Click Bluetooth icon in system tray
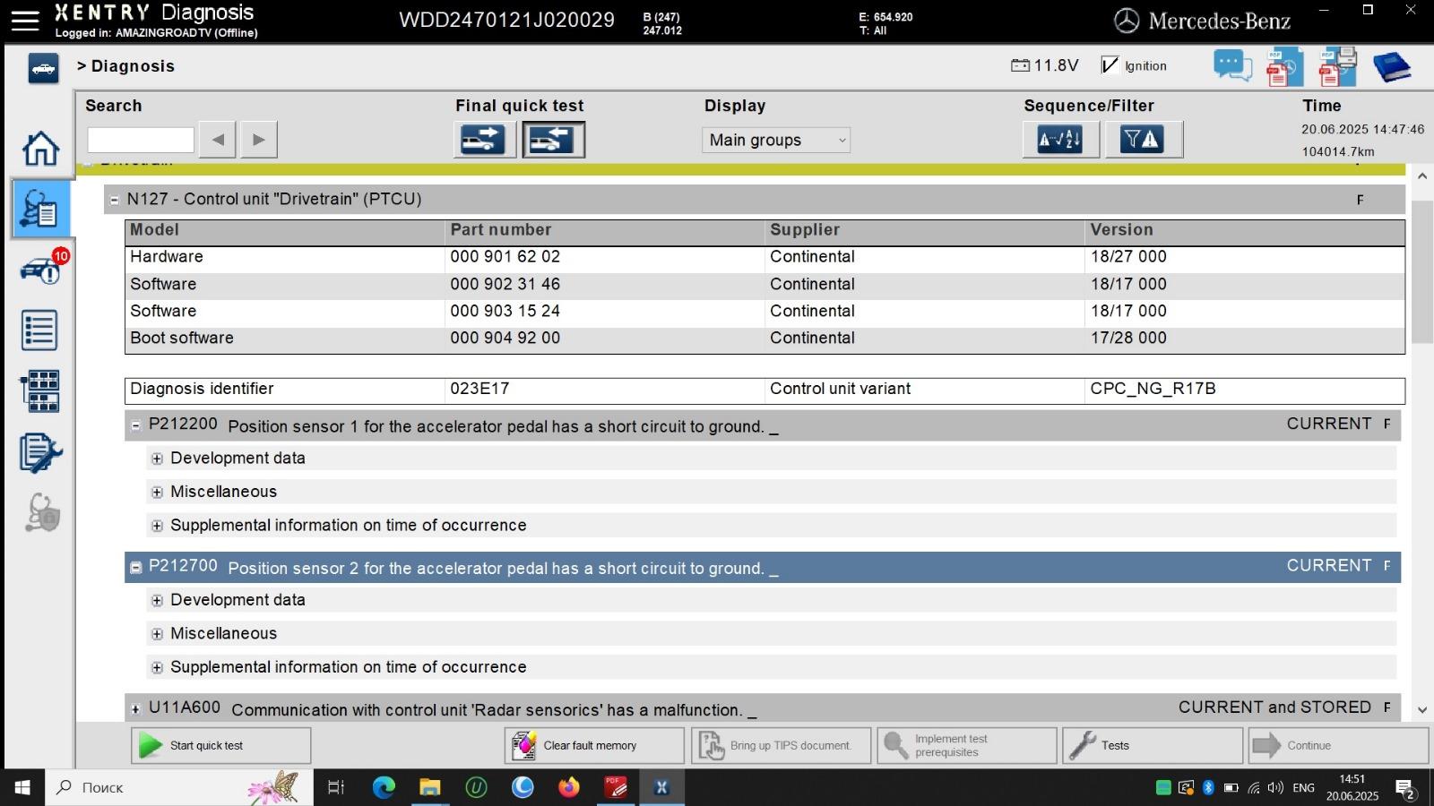The width and height of the screenshot is (1434, 806). (x=1207, y=788)
